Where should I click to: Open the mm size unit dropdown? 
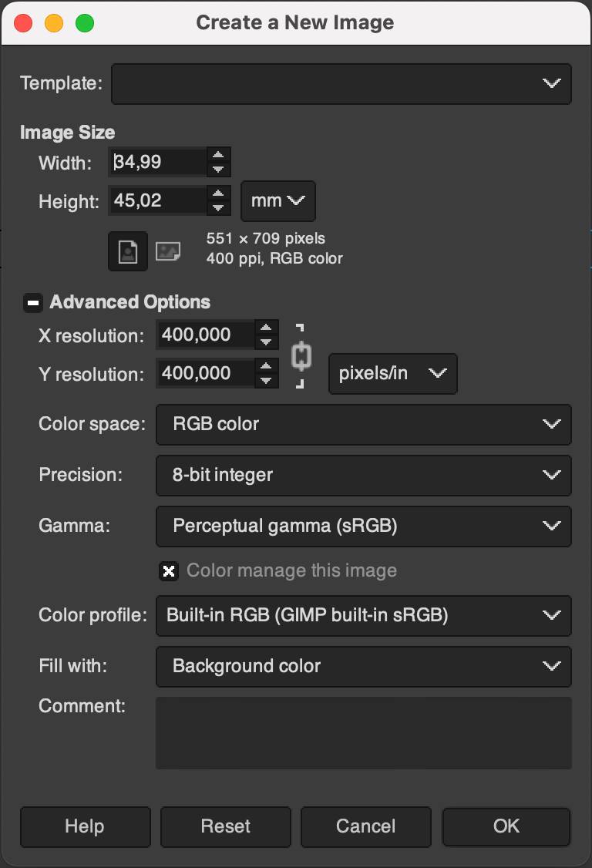pyautogui.click(x=277, y=201)
